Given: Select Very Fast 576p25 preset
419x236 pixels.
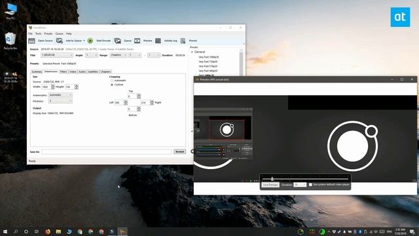Looking at the screenshot, I should (x=208, y=66).
